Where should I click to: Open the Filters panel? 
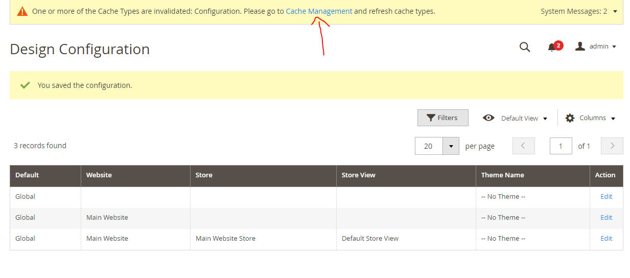442,118
